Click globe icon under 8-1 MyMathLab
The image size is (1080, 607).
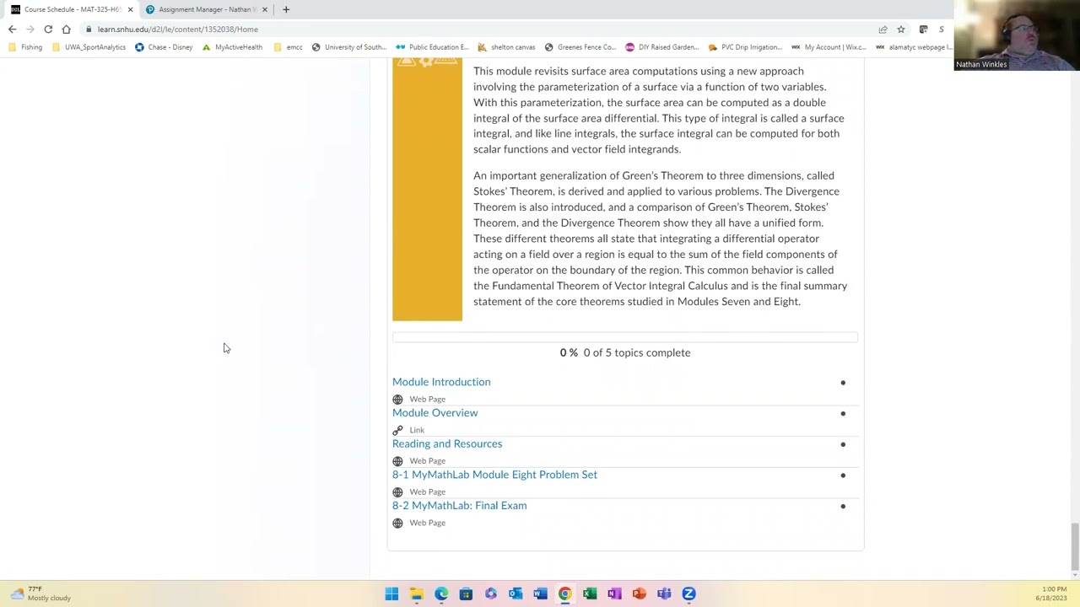point(397,492)
